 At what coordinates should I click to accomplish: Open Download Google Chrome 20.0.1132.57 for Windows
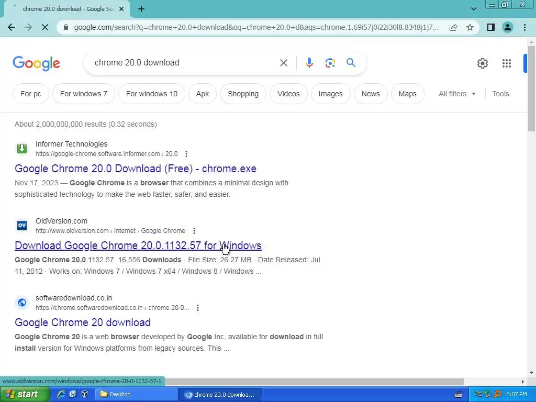pyautogui.click(x=138, y=245)
